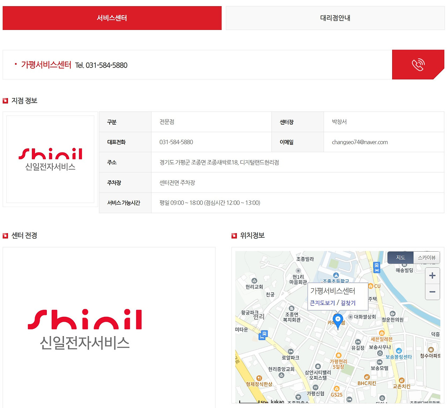Click the BHC치킨 restaurant map icon

(x=367, y=377)
